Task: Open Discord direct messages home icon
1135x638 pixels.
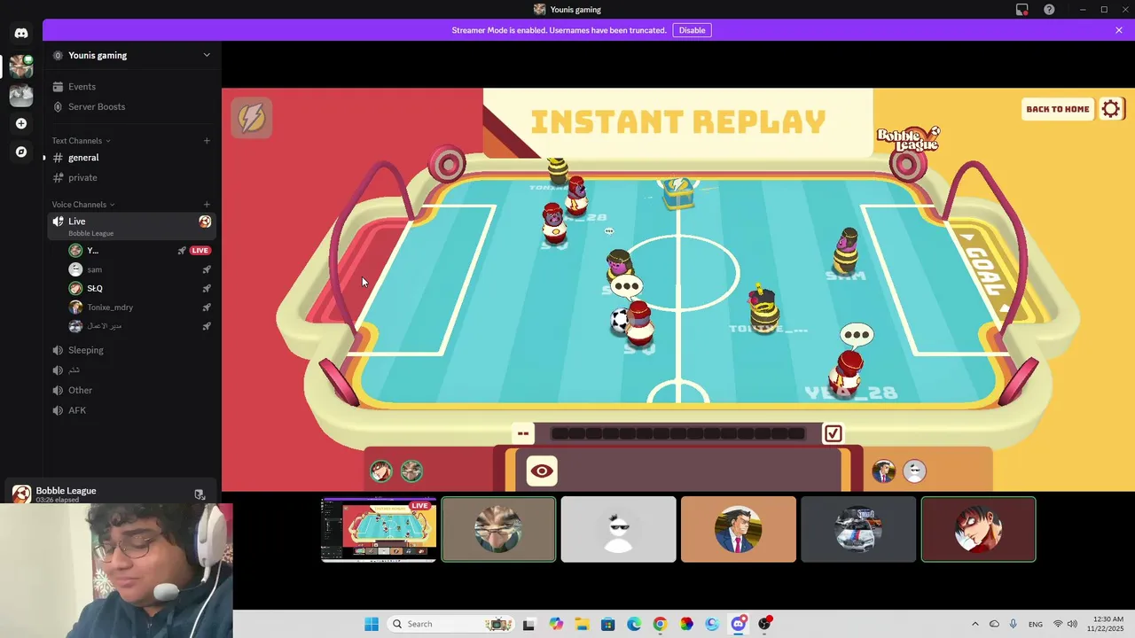Action: [21, 34]
